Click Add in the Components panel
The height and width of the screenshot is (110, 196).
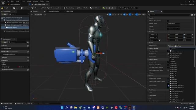pos(4,14)
